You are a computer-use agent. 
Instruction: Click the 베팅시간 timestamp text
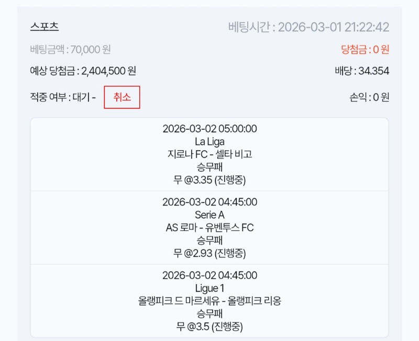308,27
